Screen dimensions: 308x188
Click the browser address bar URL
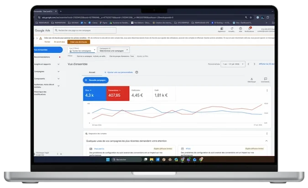108,17
